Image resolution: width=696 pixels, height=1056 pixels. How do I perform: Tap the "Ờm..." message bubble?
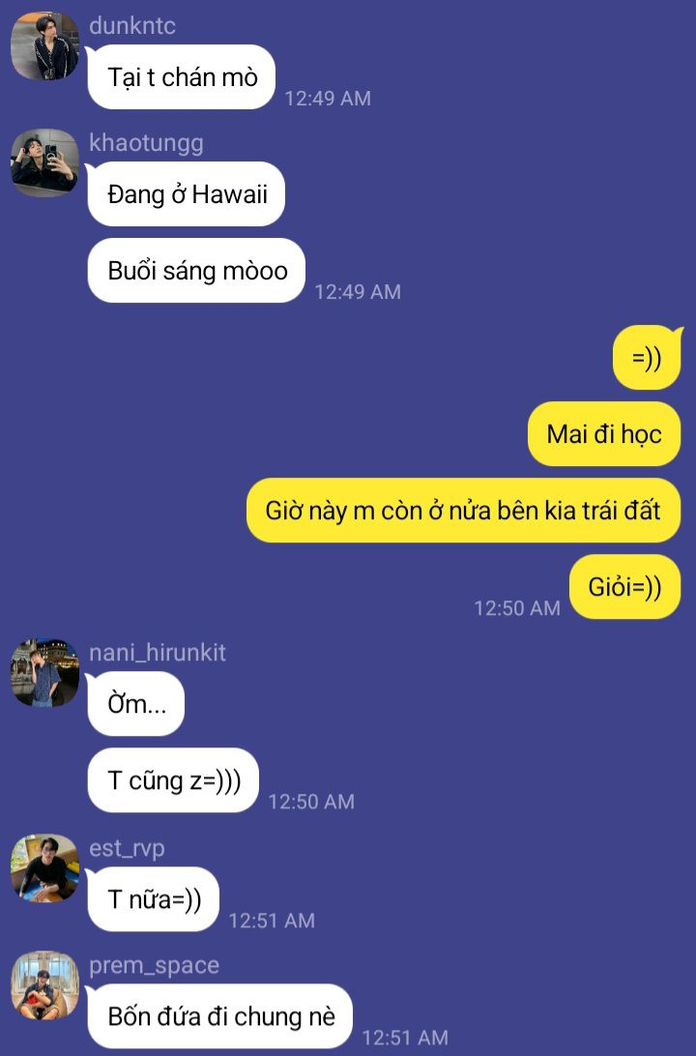(x=136, y=704)
